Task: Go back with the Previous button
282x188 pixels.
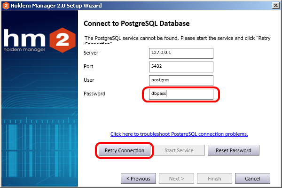Action: coord(138,179)
